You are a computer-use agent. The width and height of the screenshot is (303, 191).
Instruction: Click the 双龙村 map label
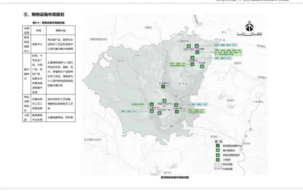(x=231, y=100)
